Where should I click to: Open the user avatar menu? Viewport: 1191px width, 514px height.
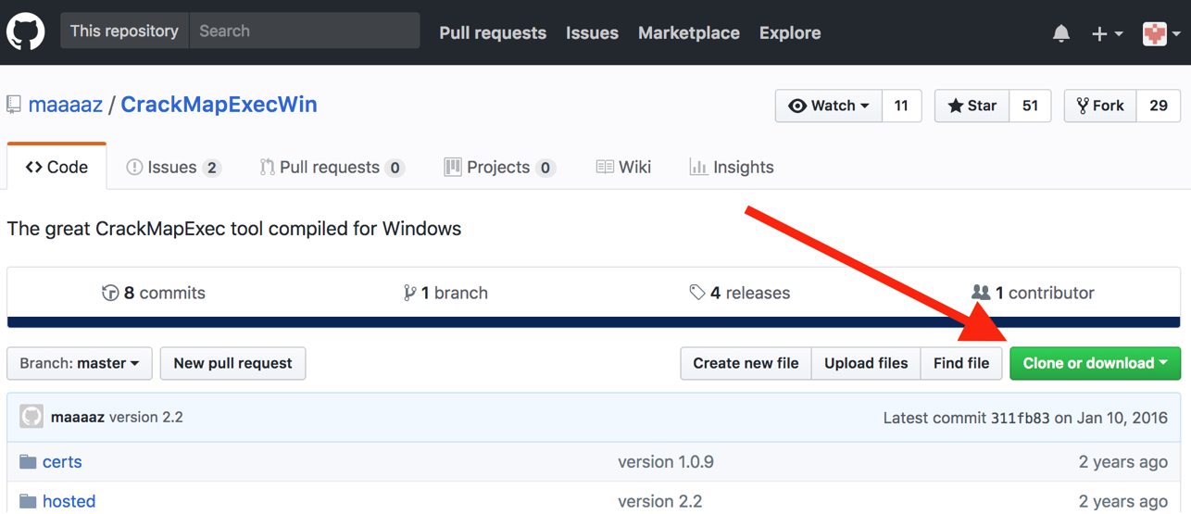click(x=1161, y=33)
